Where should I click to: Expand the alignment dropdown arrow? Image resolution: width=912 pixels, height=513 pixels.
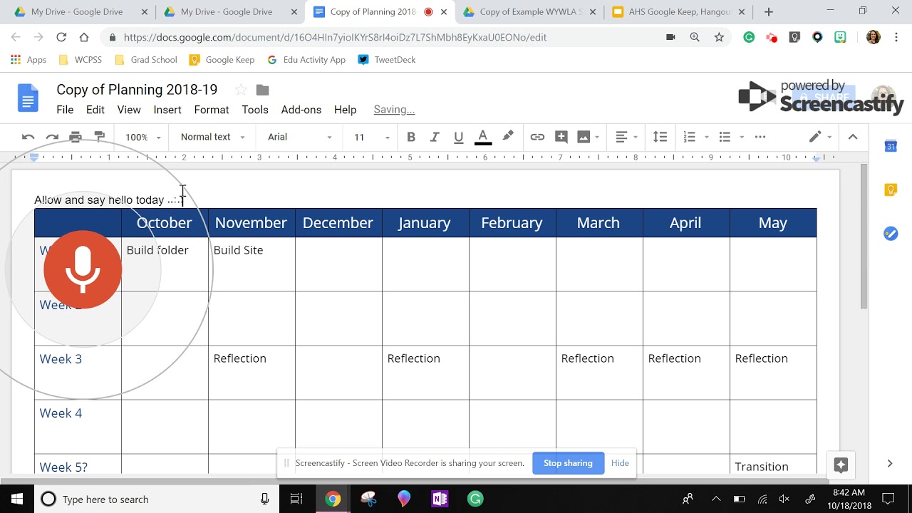pos(635,137)
